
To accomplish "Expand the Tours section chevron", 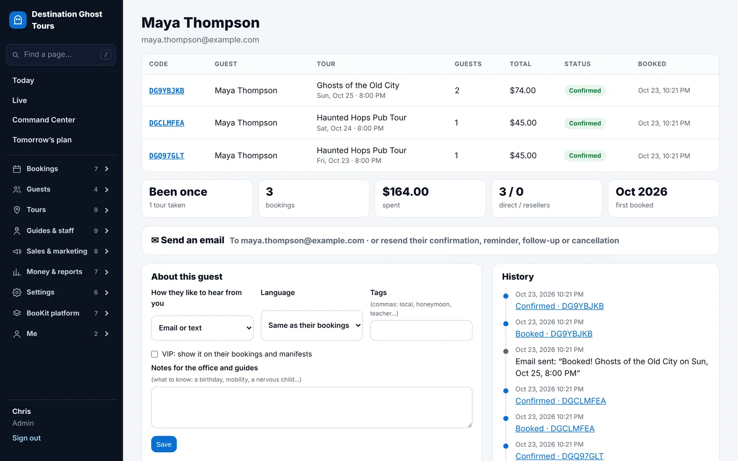I will point(107,210).
